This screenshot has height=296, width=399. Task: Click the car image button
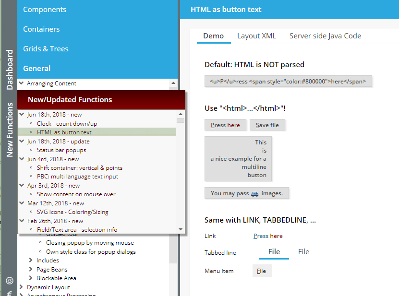click(x=247, y=193)
